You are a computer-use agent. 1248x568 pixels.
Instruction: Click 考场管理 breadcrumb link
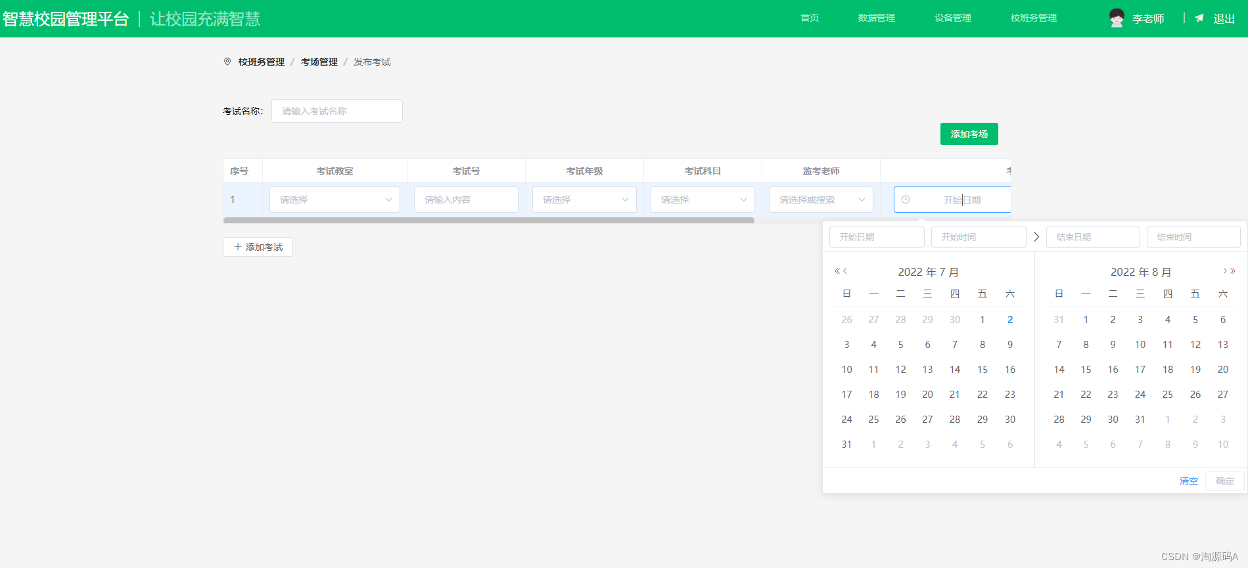[319, 62]
